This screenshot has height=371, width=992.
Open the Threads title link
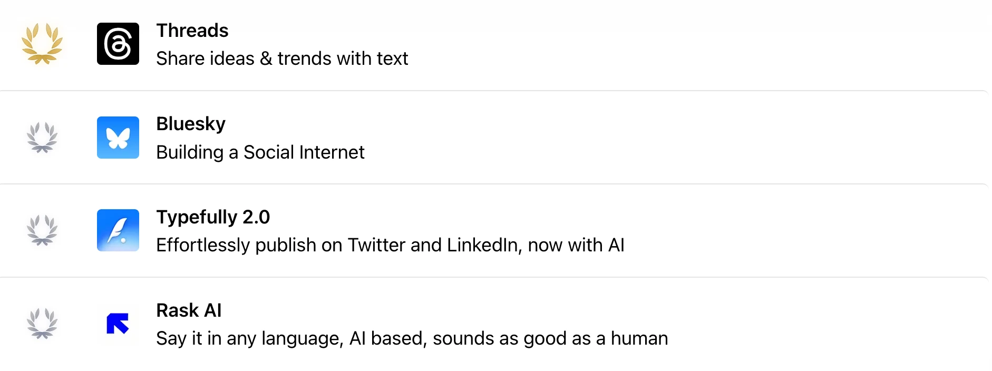pos(192,31)
